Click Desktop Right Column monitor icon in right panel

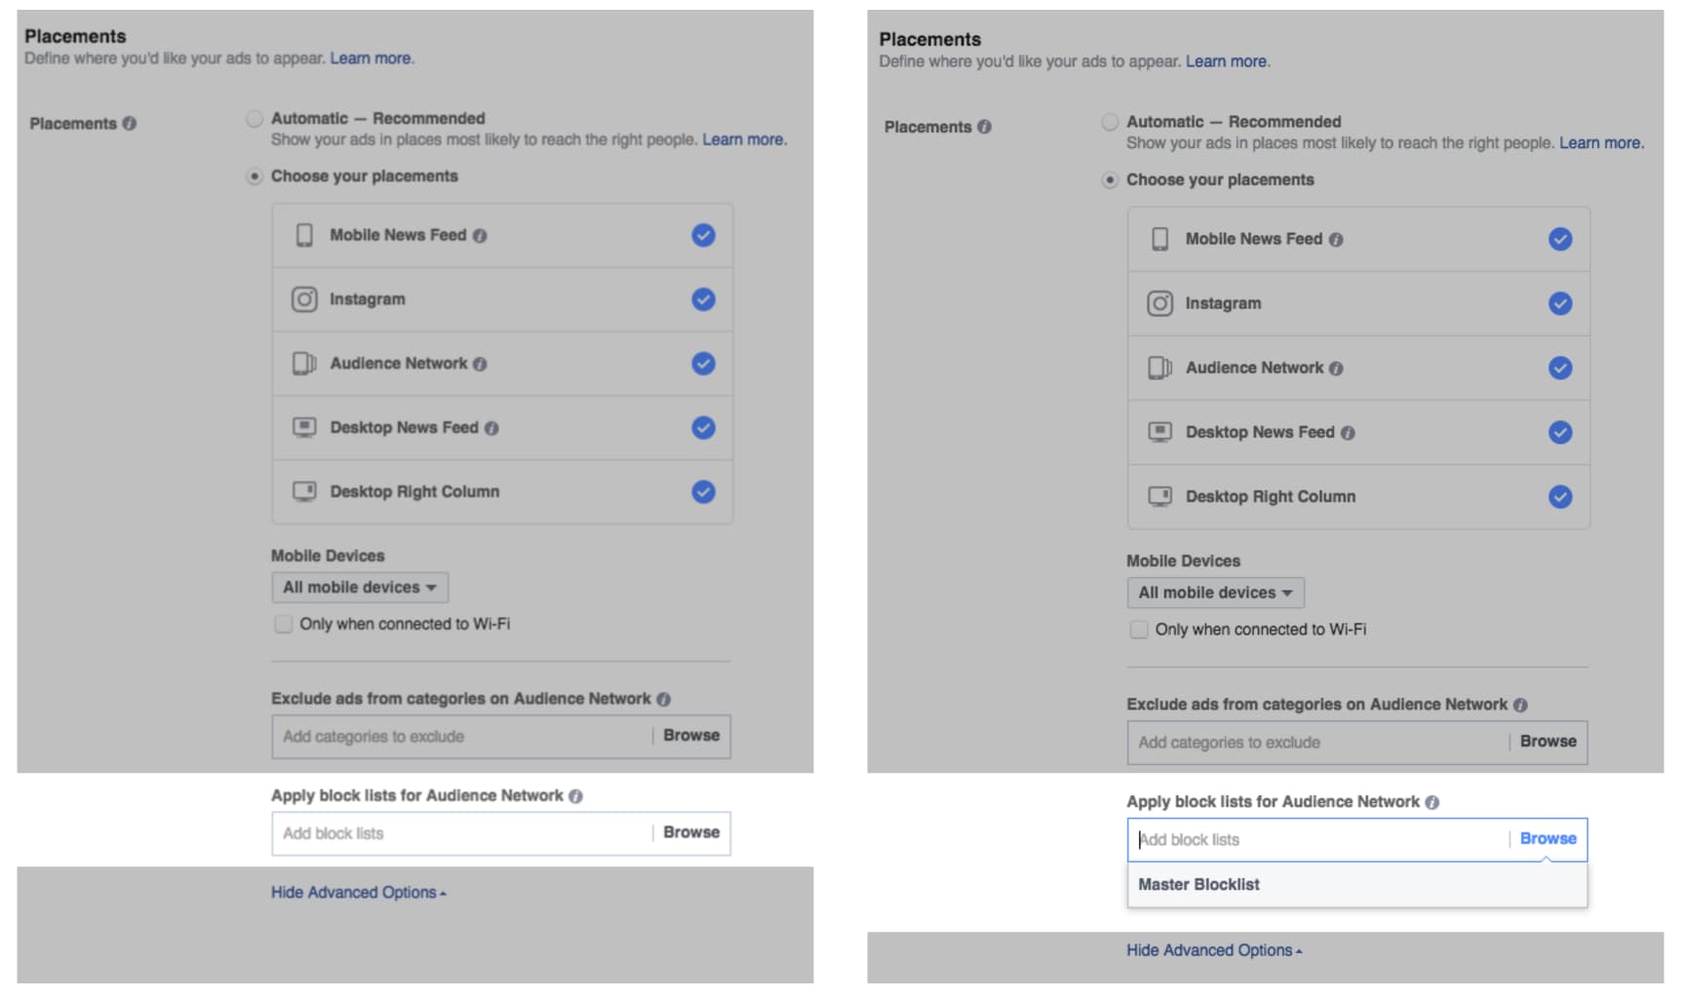coord(1159,496)
